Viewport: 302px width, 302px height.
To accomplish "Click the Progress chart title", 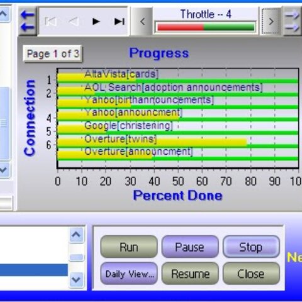I will coord(159,53).
